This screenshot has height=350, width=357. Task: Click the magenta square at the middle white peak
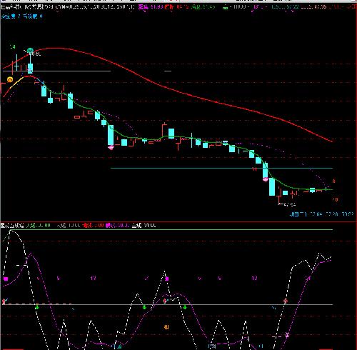167,279
